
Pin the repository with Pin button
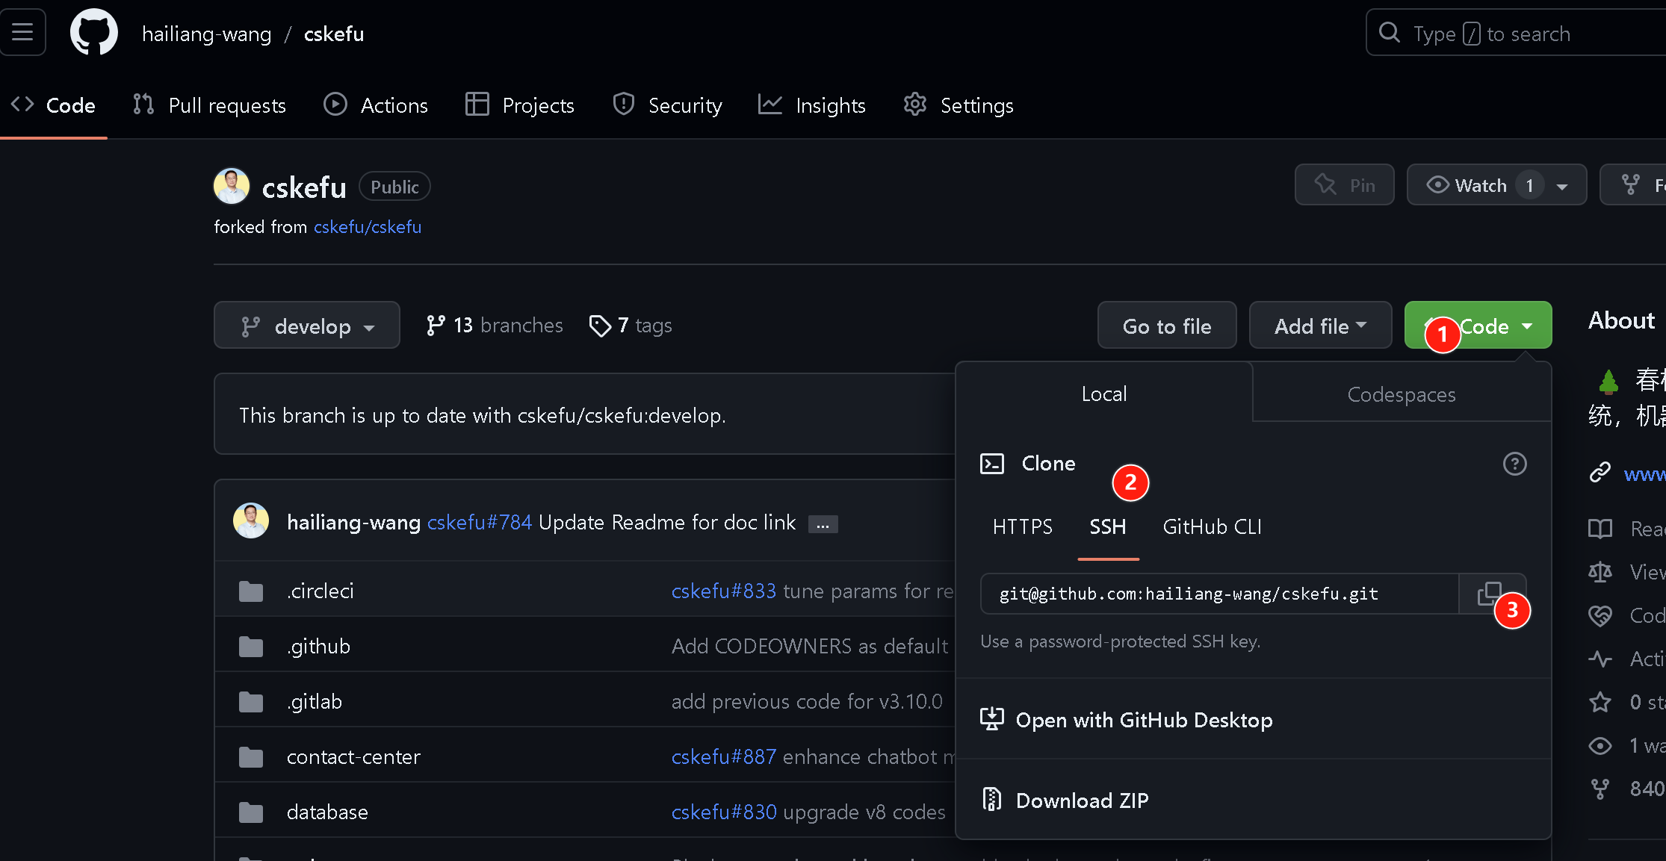click(1344, 185)
